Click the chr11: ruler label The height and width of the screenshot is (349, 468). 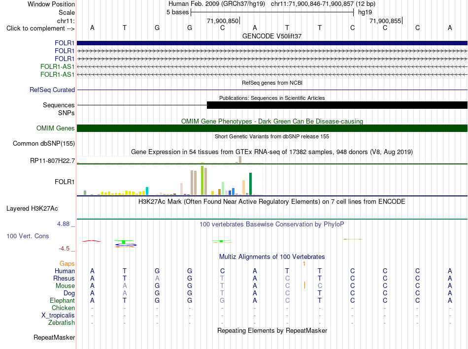coord(66,21)
